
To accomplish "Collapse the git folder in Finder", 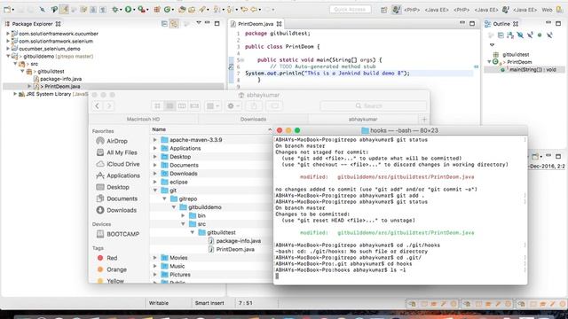I will 155,191.
